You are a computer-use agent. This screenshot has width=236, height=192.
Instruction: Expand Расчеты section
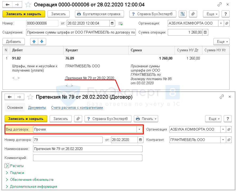pyautogui.click(x=14, y=166)
